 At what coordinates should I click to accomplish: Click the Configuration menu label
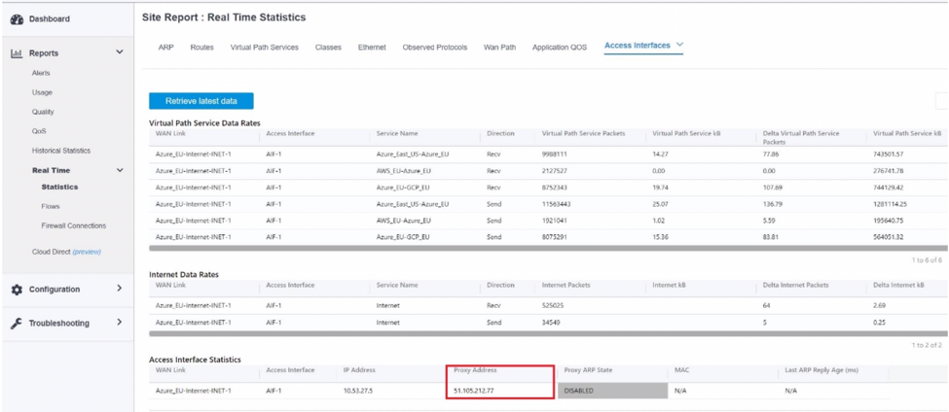tap(55, 290)
